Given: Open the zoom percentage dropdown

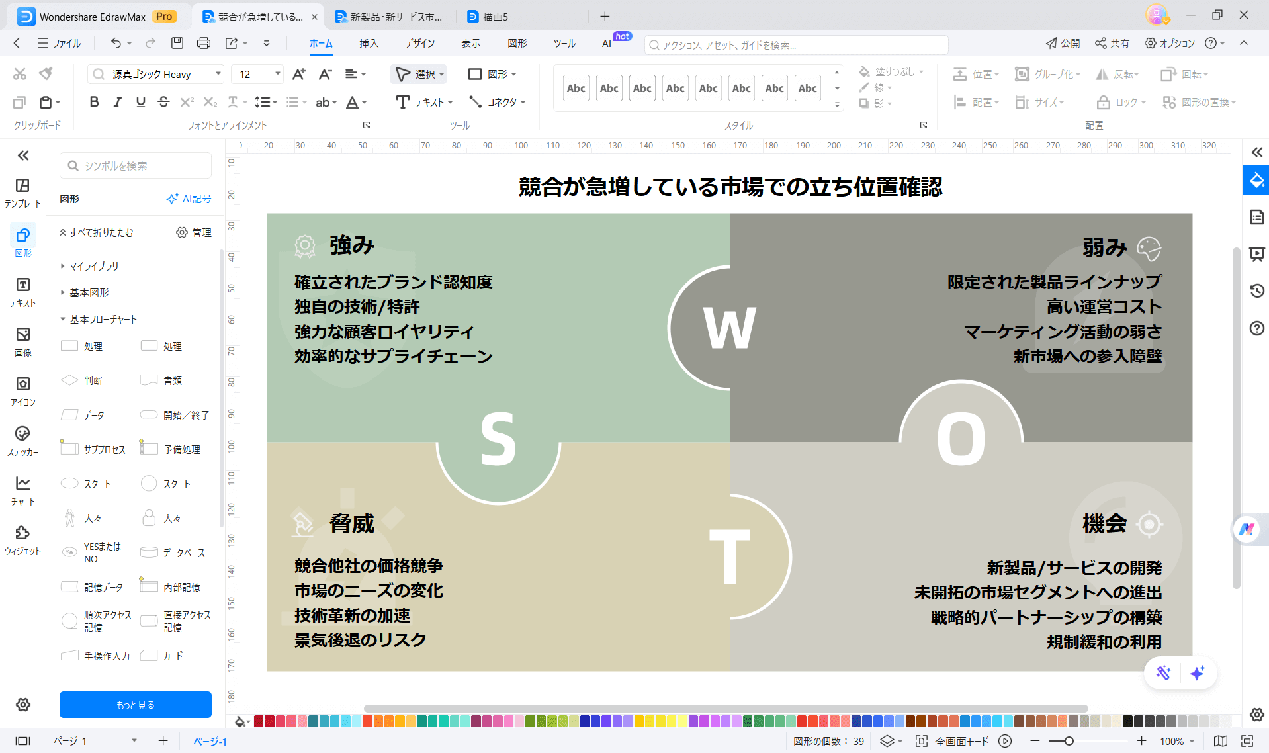Looking at the screenshot, I should [x=1177, y=741].
